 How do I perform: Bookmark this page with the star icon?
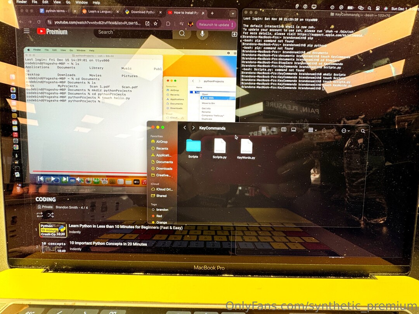(156, 23)
